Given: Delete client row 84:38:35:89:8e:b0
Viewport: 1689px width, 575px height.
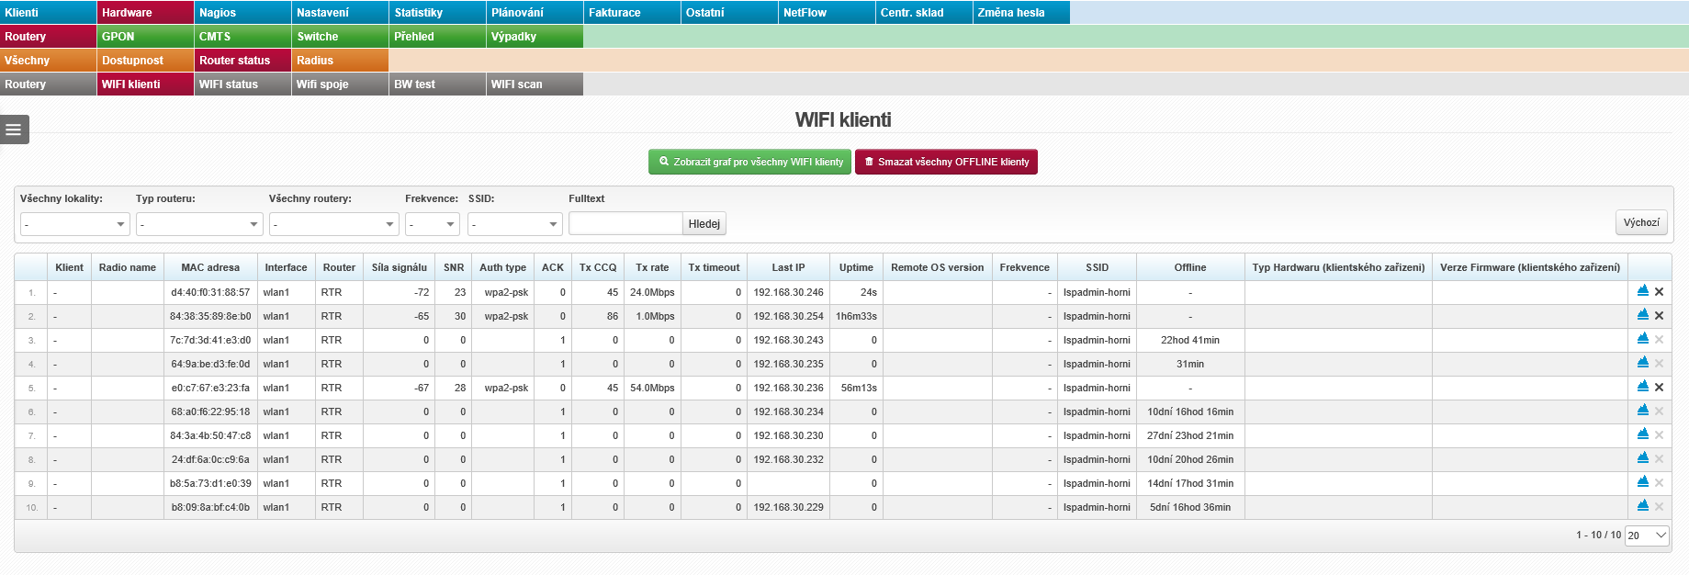Looking at the screenshot, I should 1660,316.
